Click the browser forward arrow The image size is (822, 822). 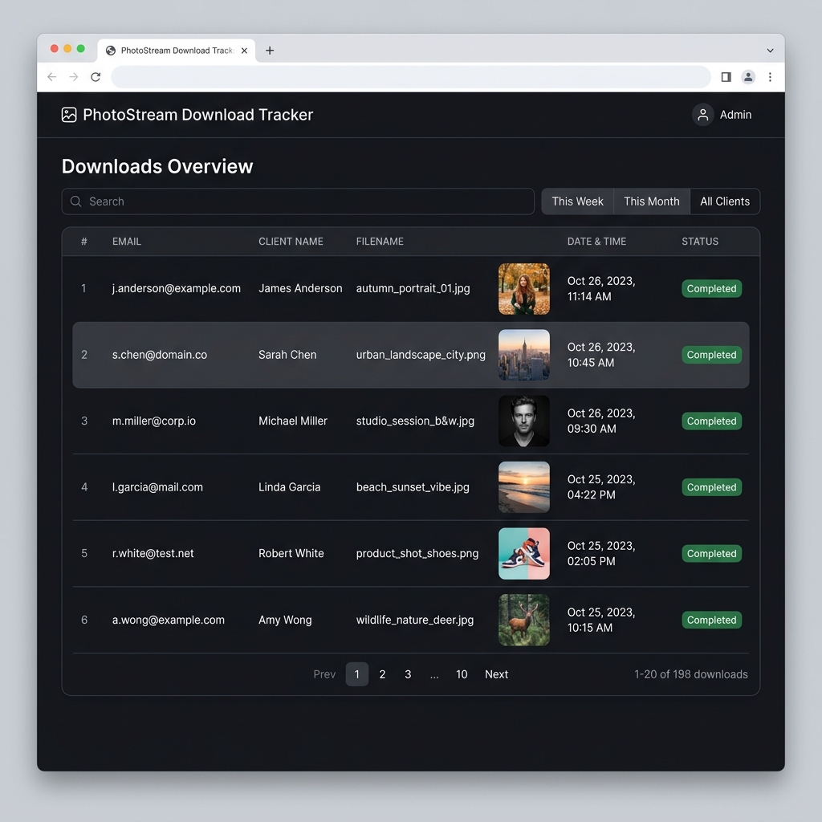pyautogui.click(x=74, y=77)
